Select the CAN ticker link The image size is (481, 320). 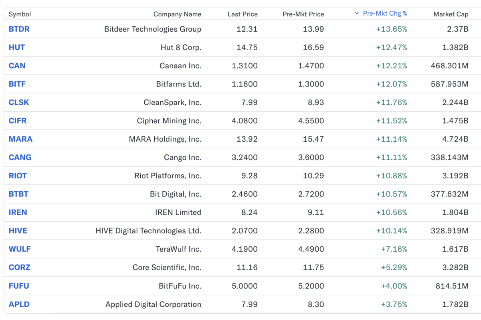point(17,66)
